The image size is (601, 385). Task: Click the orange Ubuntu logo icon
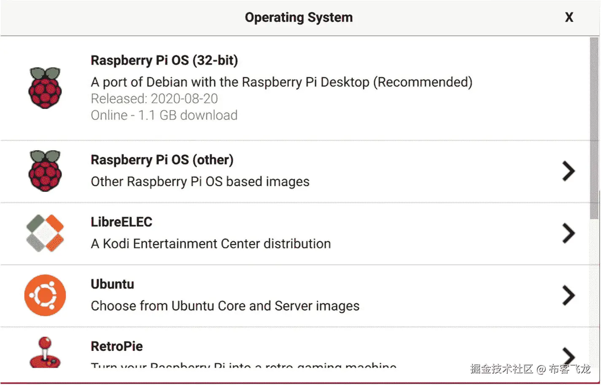point(45,295)
